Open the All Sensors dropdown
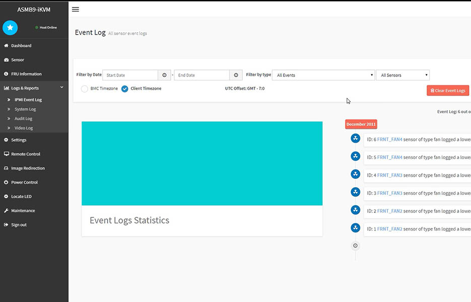This screenshot has height=302, width=471. pos(403,75)
